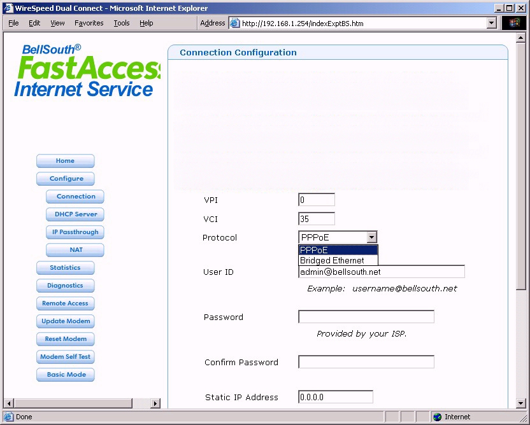Click the Windows flag throbber icon

pos(514,24)
